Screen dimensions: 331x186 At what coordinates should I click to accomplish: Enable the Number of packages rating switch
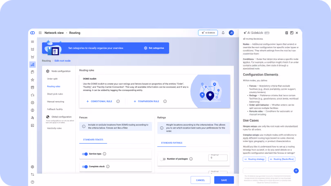163,159
